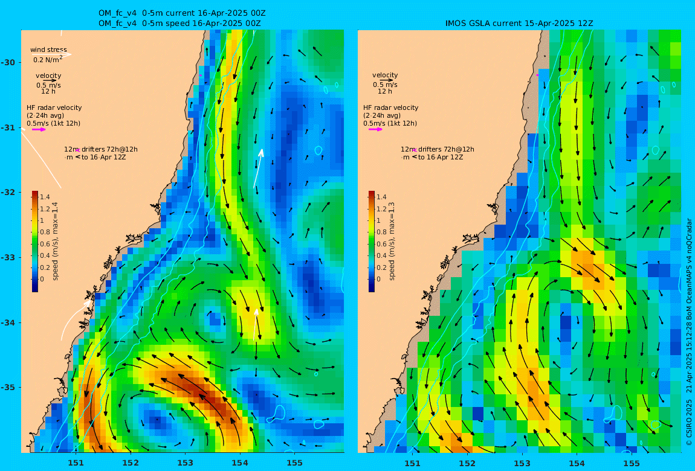Click the 1.4 tick on left colorbar

45,197
